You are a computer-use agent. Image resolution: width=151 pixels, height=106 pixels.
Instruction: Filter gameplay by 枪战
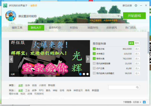coord(23,94)
